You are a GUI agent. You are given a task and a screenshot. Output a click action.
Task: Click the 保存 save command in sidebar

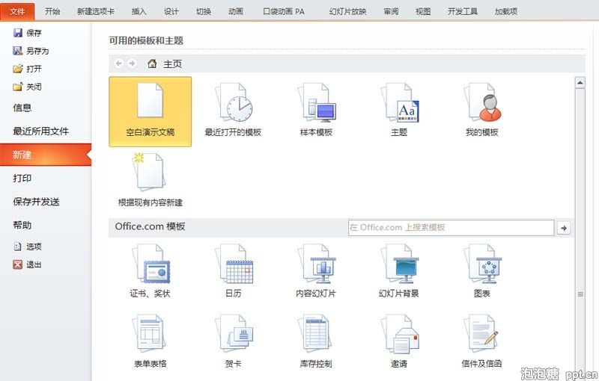tap(33, 33)
